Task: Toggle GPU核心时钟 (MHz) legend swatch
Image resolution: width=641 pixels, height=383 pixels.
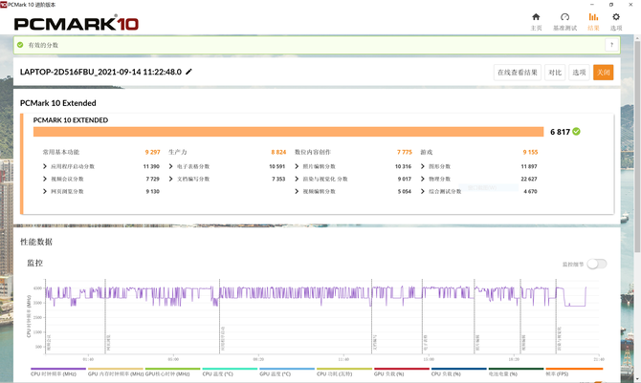Action: pyautogui.click(x=172, y=369)
